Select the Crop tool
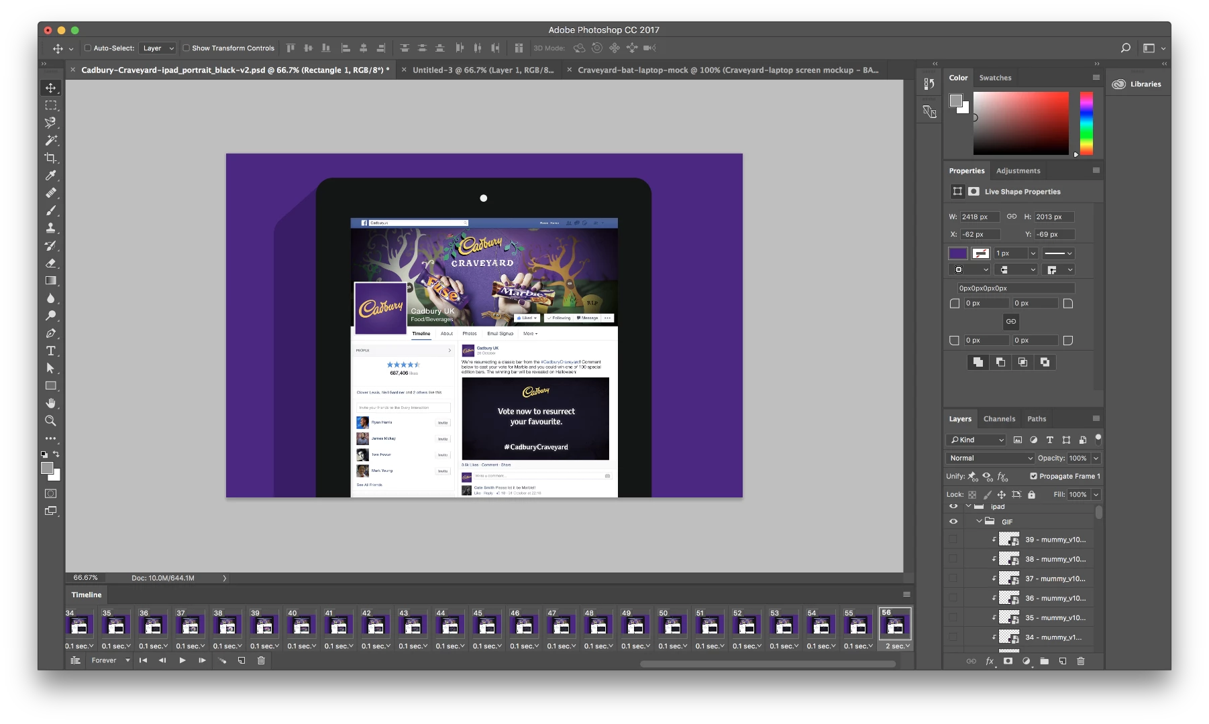Viewport: 1209px width, 724px height. pyautogui.click(x=50, y=158)
